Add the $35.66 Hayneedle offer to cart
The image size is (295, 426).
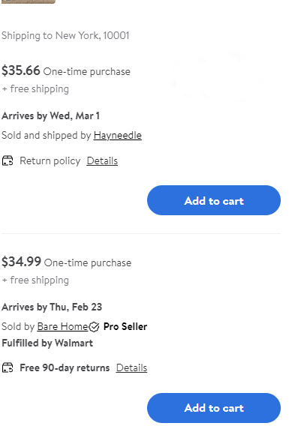(x=214, y=200)
